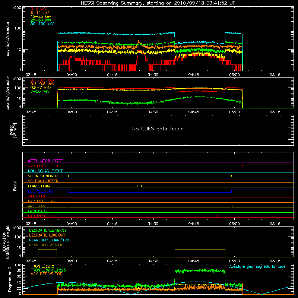
Task: Click the 04:30 tick label below the Flags panel
Action: (x=153, y=224)
